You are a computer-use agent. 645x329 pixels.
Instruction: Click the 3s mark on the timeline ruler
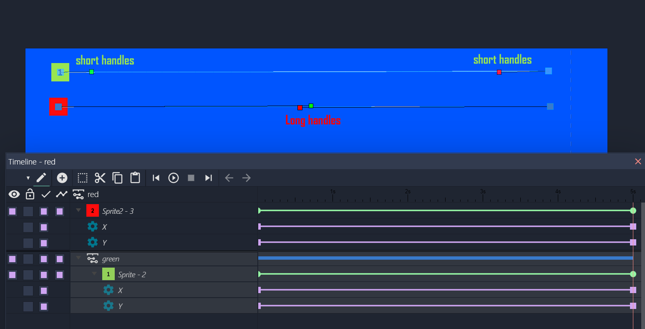coord(483,192)
